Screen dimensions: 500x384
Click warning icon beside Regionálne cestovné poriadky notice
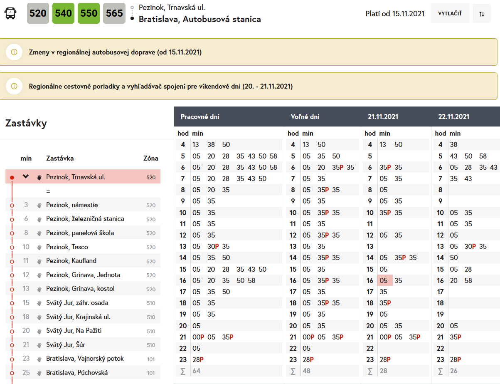click(14, 86)
